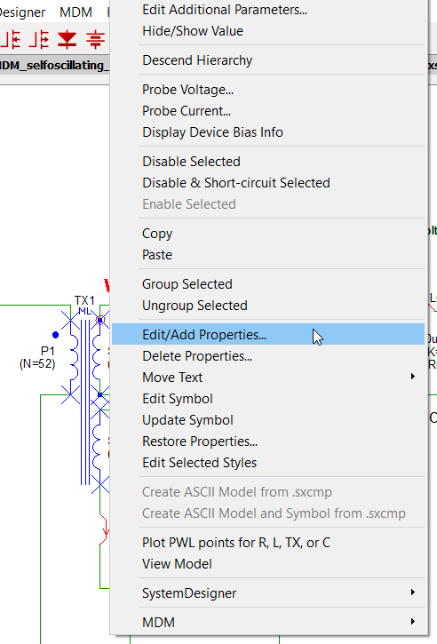Switch to the DM_selfoscillating schematic tab
The width and height of the screenshot is (437, 644).
(55, 66)
